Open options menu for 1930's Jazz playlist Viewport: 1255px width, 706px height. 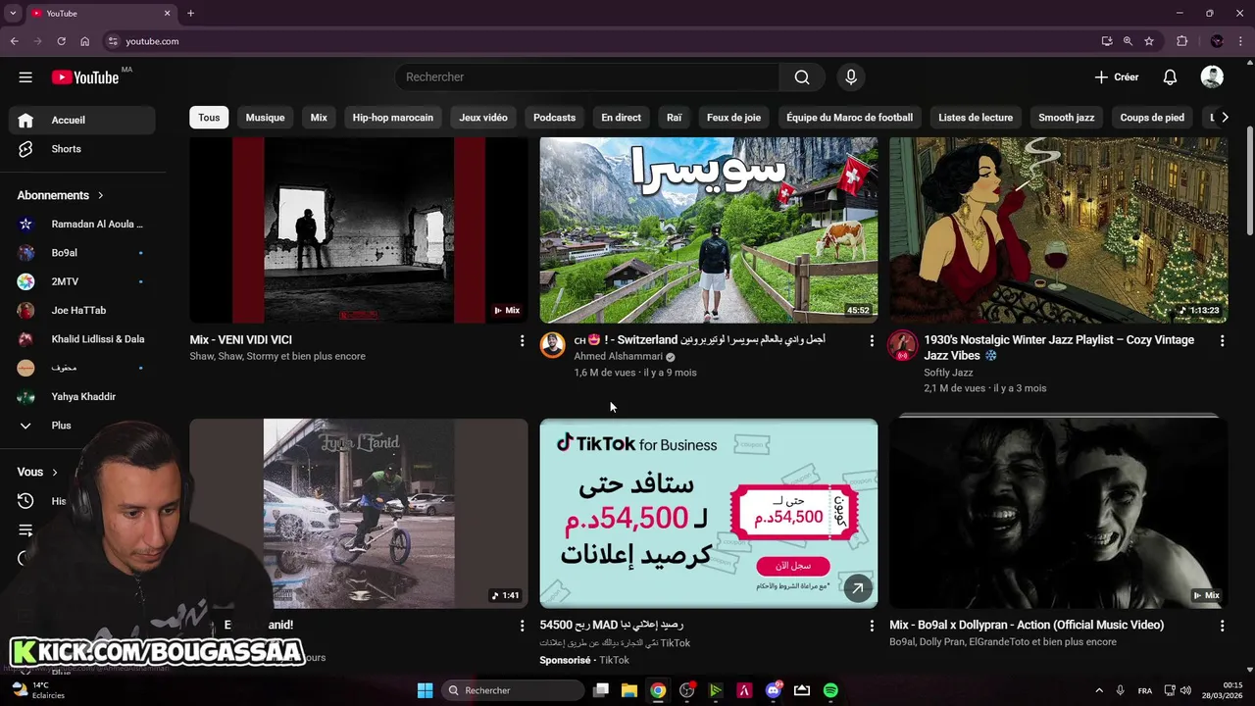[1222, 340]
